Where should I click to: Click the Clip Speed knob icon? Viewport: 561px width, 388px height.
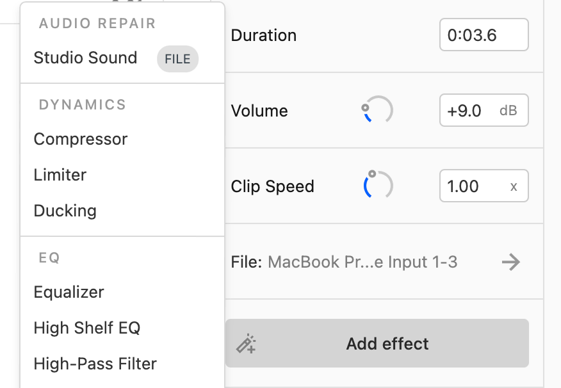(378, 186)
